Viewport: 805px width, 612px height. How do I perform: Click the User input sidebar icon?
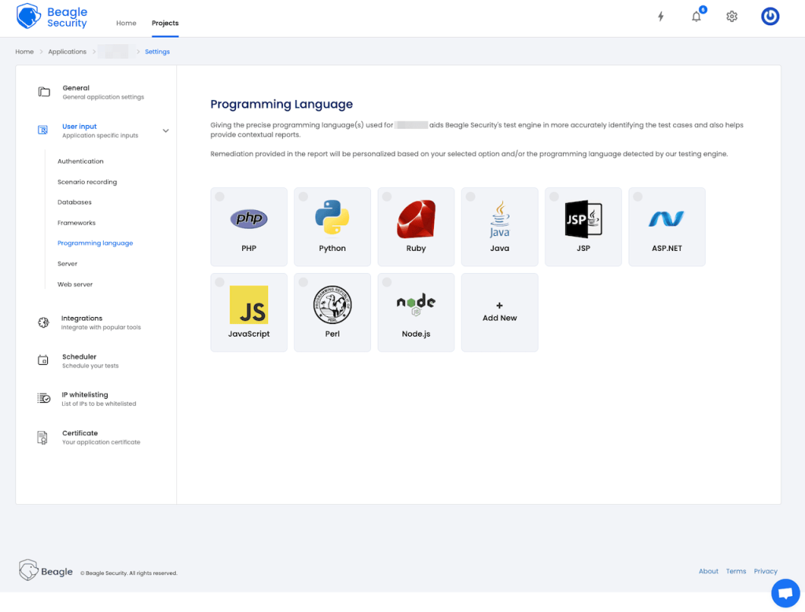point(43,130)
